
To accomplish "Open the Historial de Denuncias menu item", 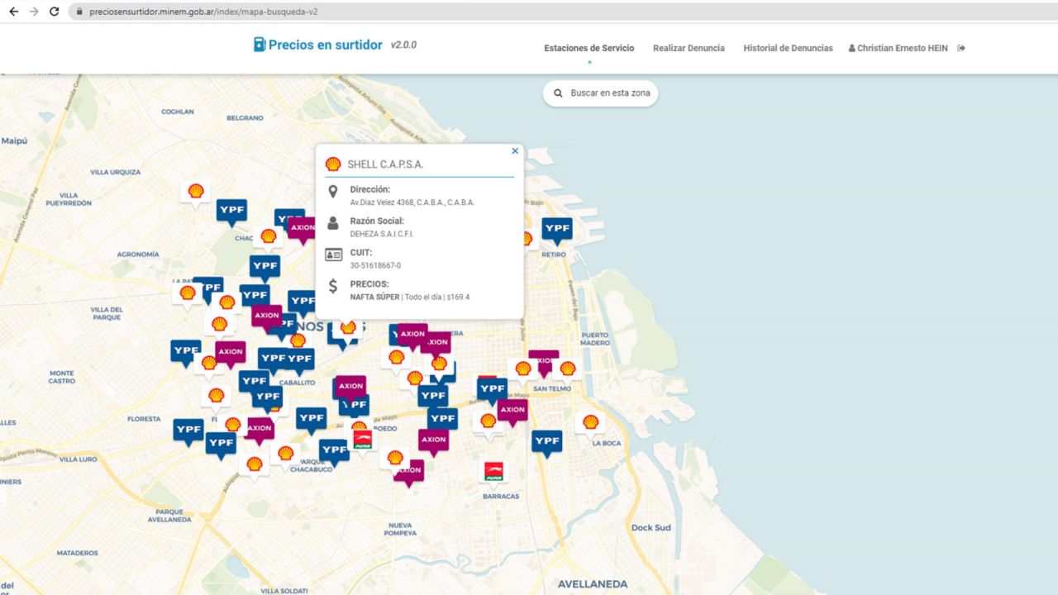I will click(x=788, y=48).
